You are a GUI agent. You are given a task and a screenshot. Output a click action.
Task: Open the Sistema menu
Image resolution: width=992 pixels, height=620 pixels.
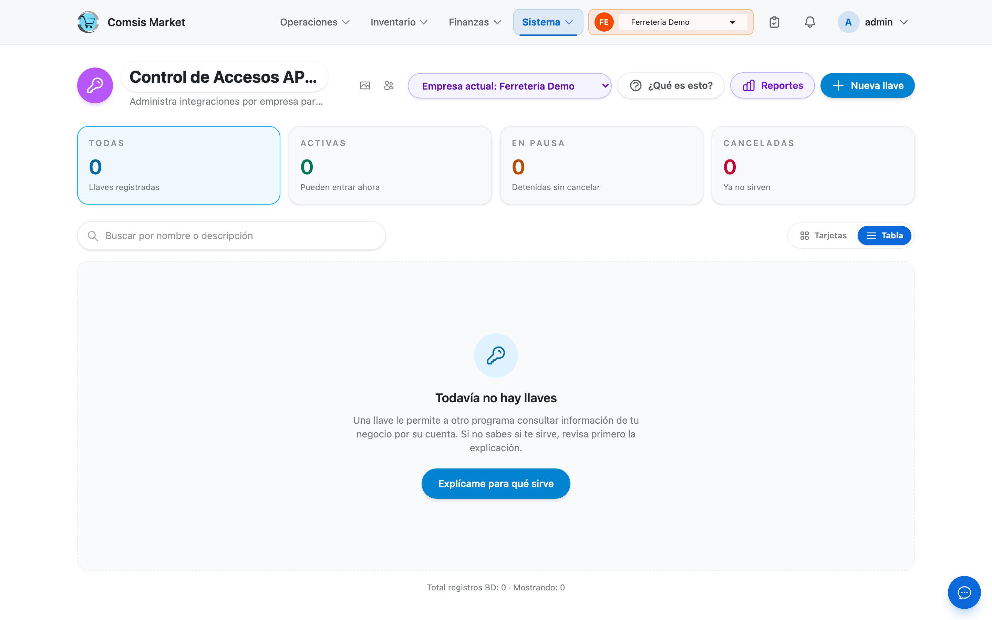click(548, 22)
